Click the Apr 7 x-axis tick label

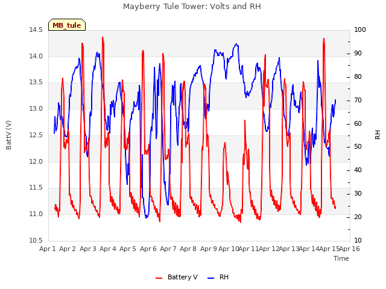click(168, 249)
